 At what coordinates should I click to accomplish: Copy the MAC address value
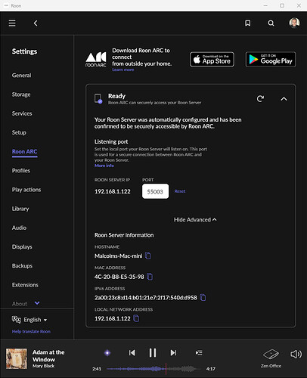pos(150,277)
